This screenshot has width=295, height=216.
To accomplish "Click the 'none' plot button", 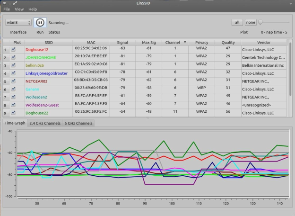I will pyautogui.click(x=251, y=22).
